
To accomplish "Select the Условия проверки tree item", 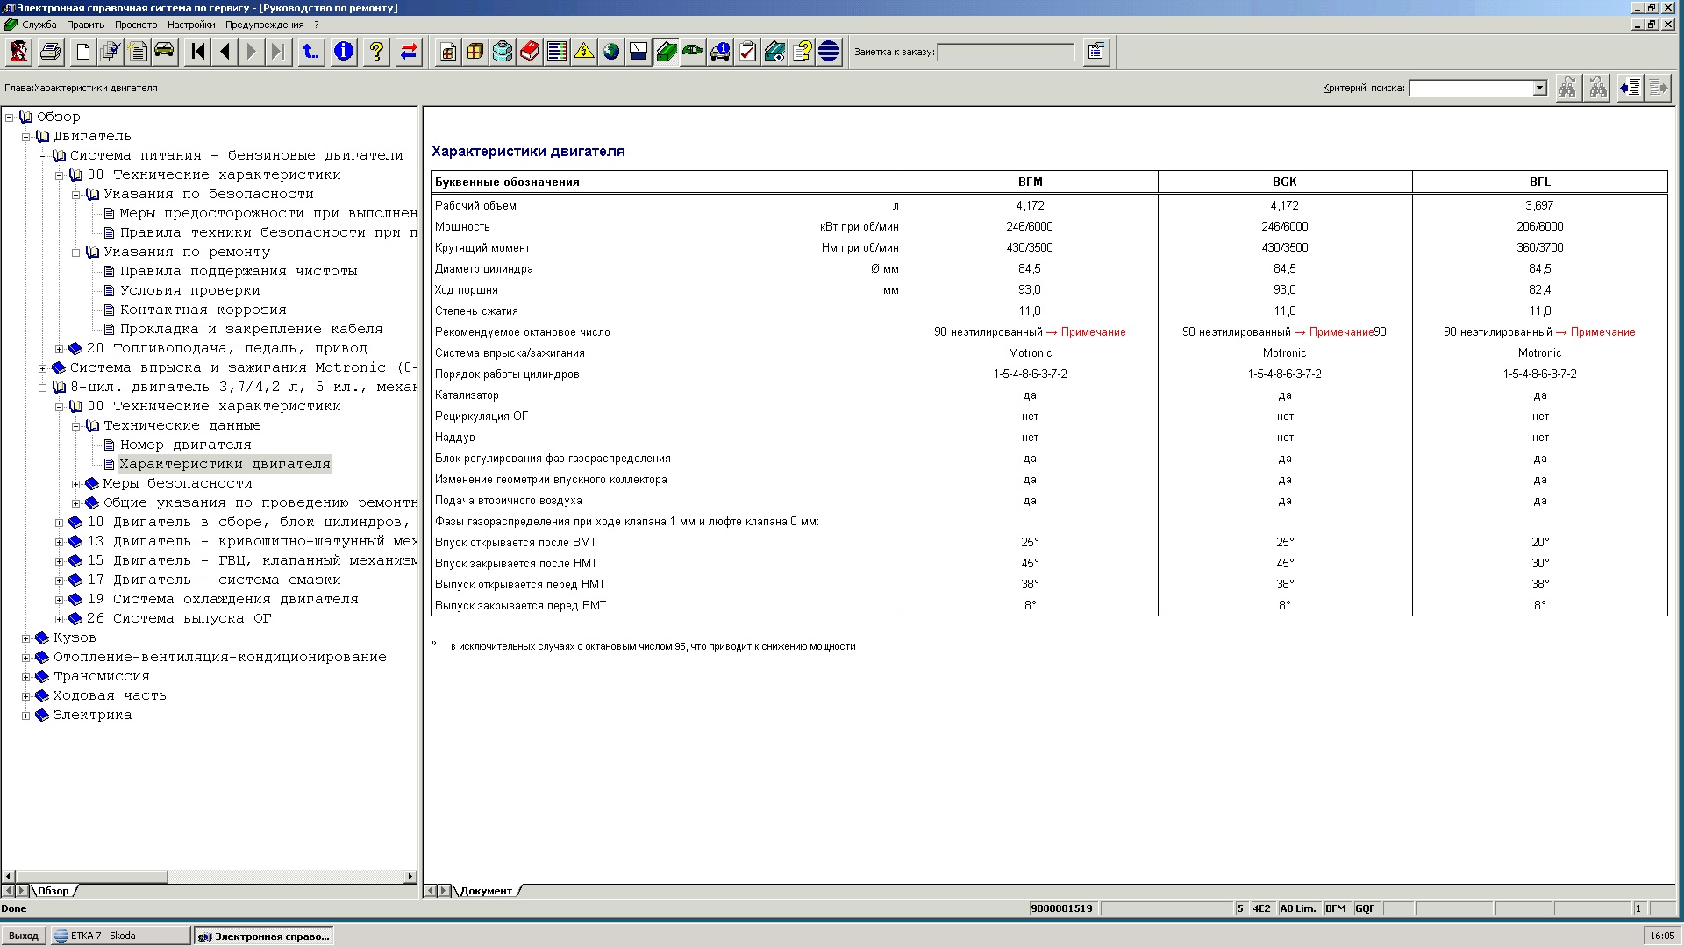I will pyautogui.click(x=189, y=290).
